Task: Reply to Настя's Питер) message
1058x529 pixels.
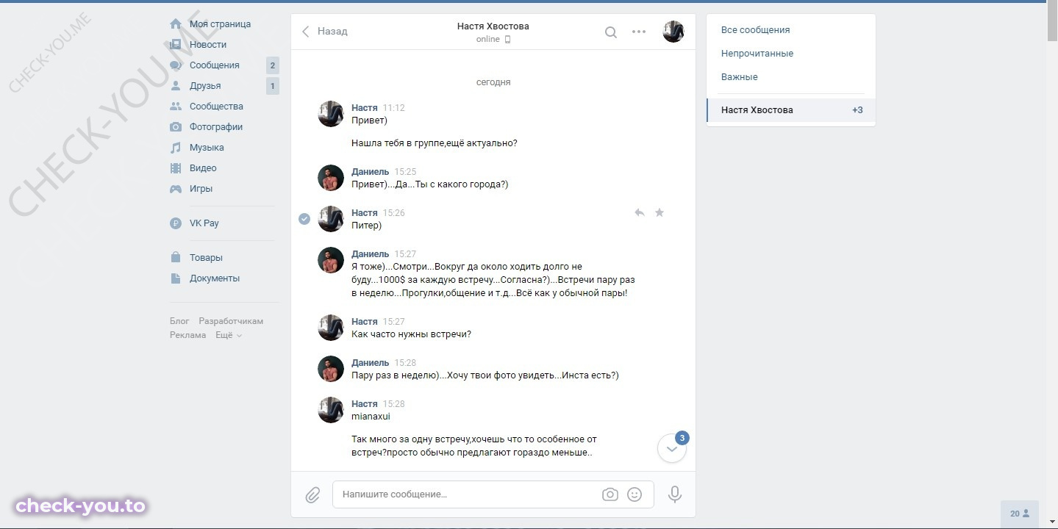Action: [x=640, y=213]
